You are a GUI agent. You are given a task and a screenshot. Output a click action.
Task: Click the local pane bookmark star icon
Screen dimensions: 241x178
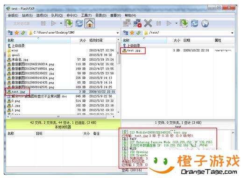17,33
